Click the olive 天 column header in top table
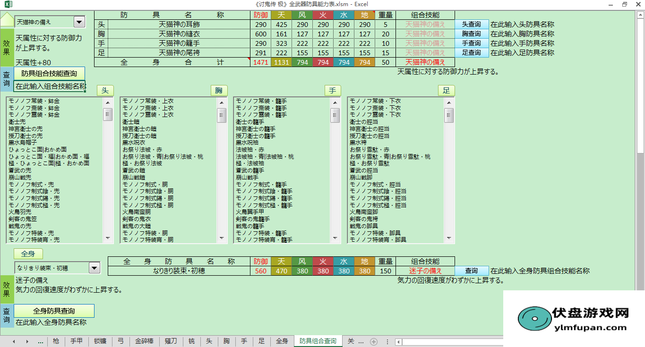 click(x=281, y=15)
